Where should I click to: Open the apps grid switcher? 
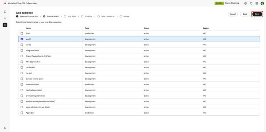(x=257, y=3)
